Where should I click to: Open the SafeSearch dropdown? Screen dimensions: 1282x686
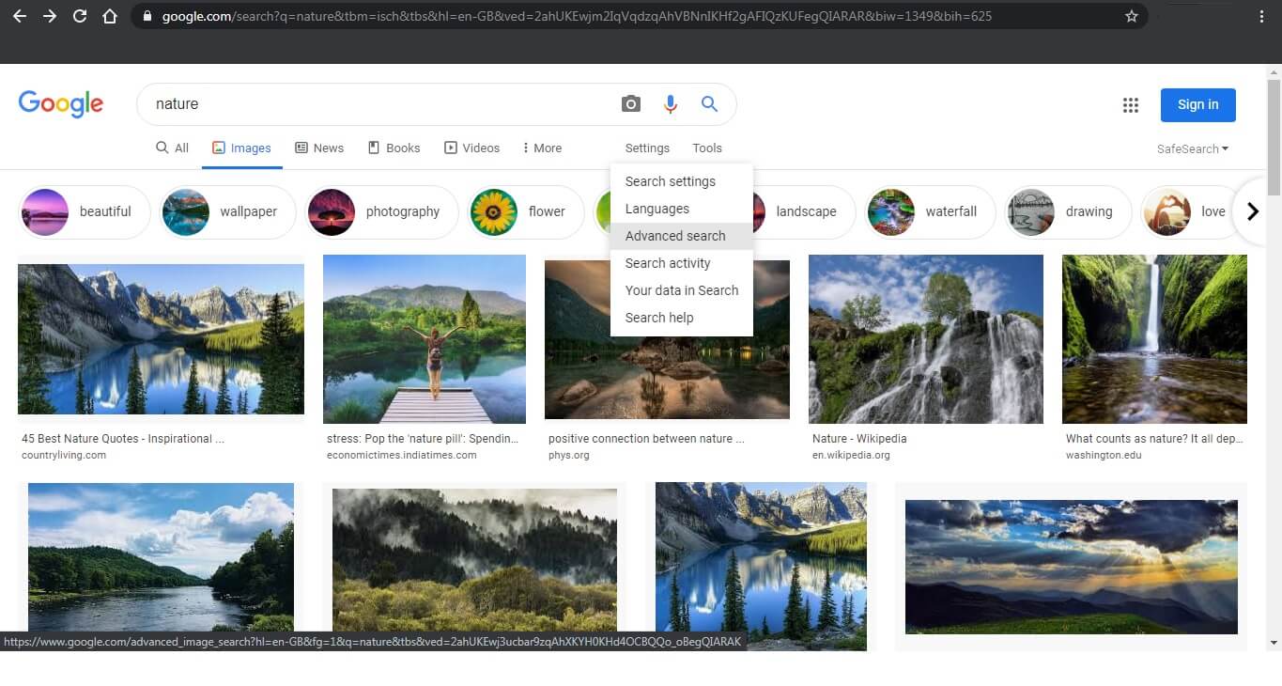pyautogui.click(x=1191, y=148)
